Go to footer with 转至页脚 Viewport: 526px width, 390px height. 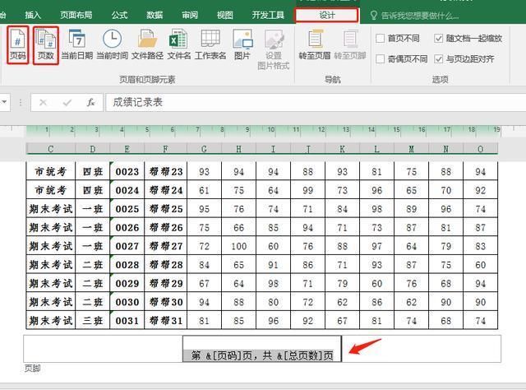pyautogui.click(x=350, y=45)
